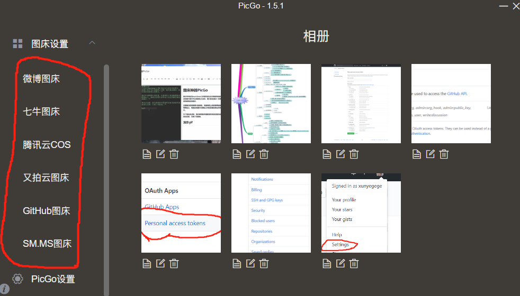This screenshot has height=296, width=520.
Task: Click the sidebar vertical scrollbar
Action: tap(106, 180)
